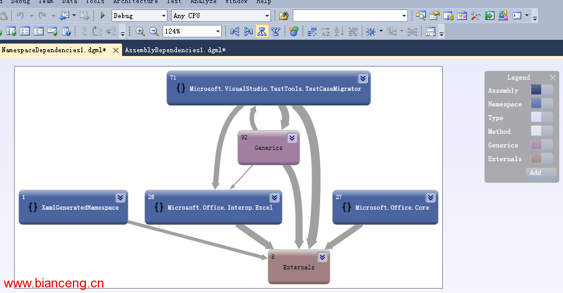Toggle the legend display toolbar icon
563x293 pixels.
[430, 32]
